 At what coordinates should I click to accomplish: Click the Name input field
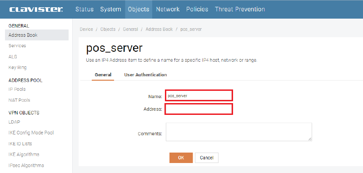[x=199, y=95]
